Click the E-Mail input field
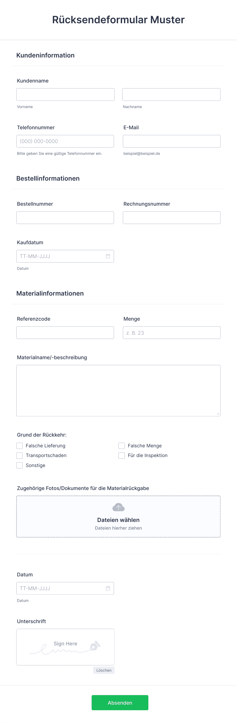 point(172,141)
